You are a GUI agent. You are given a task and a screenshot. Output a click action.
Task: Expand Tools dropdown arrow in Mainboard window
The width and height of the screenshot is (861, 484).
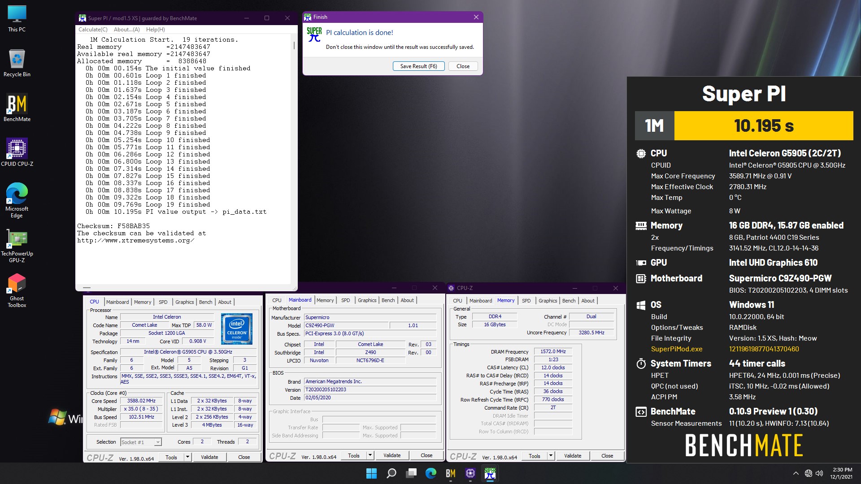[370, 455]
